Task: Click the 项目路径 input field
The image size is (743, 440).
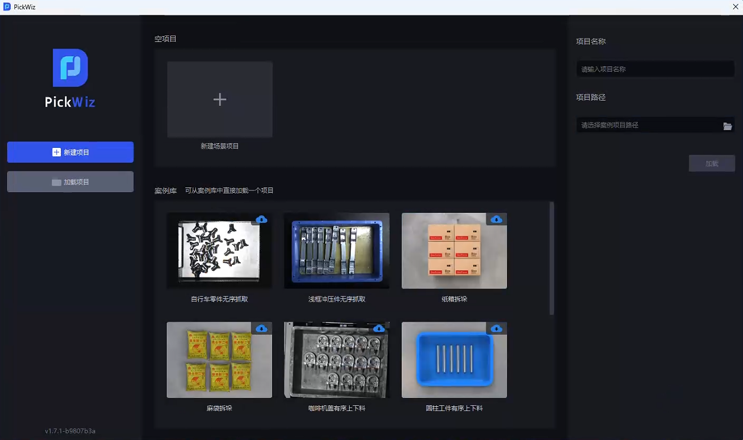Action: point(647,125)
